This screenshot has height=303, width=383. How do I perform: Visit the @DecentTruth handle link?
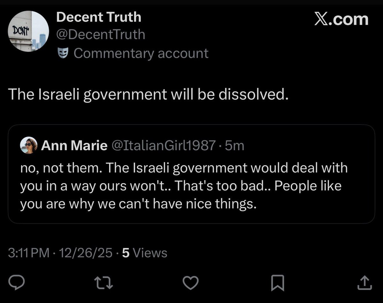click(x=101, y=35)
